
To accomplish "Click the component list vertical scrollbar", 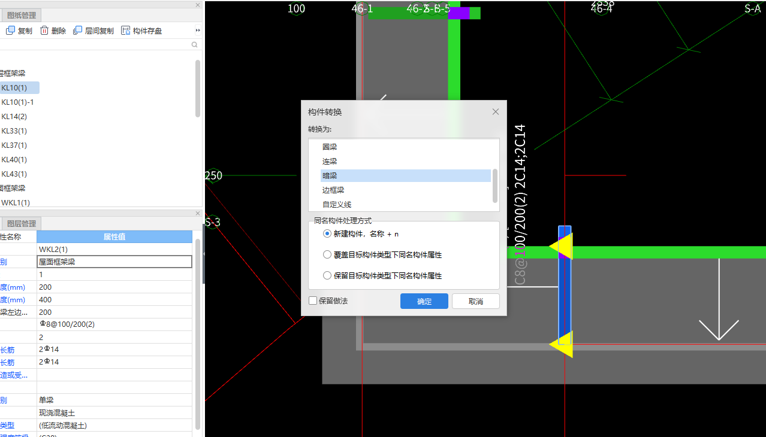I will click(x=198, y=89).
